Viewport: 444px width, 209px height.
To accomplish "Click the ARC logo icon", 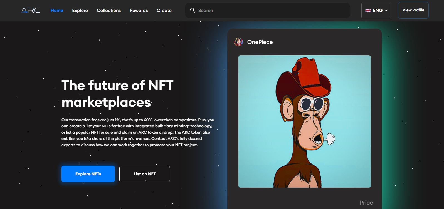I will click(31, 10).
